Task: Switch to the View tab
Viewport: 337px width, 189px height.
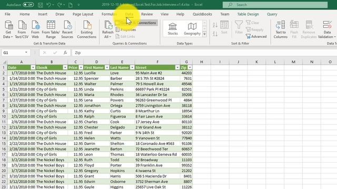Action: [x=165, y=14]
